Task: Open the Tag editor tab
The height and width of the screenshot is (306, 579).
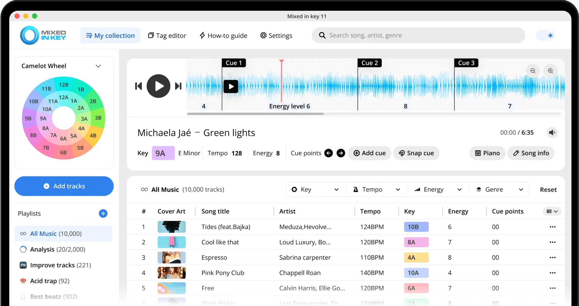Action: click(x=167, y=36)
